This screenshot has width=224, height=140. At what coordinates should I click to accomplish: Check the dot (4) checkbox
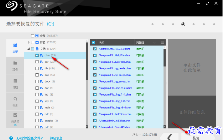click(37, 88)
